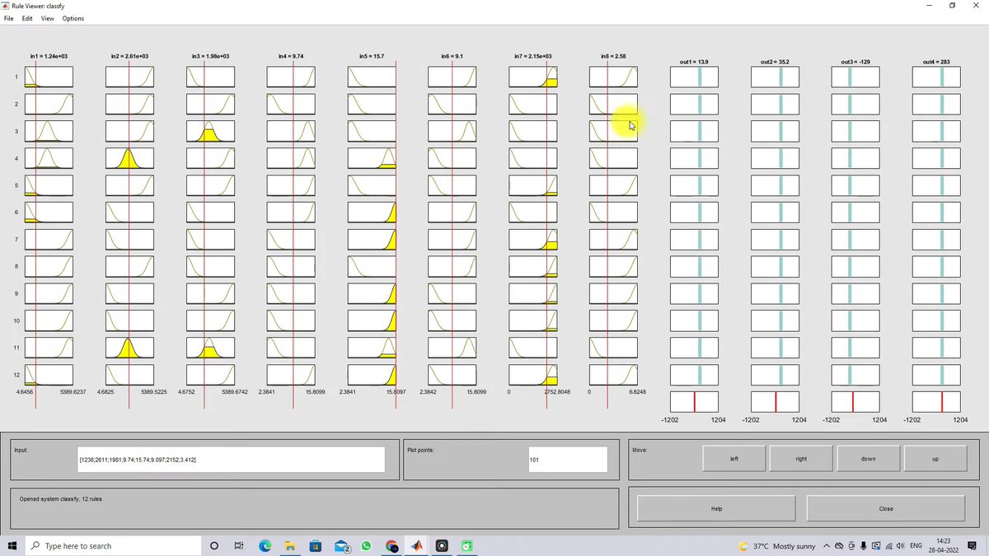Show hidden system tray icons
Screen dimensions: 989x556
pyautogui.click(x=826, y=546)
